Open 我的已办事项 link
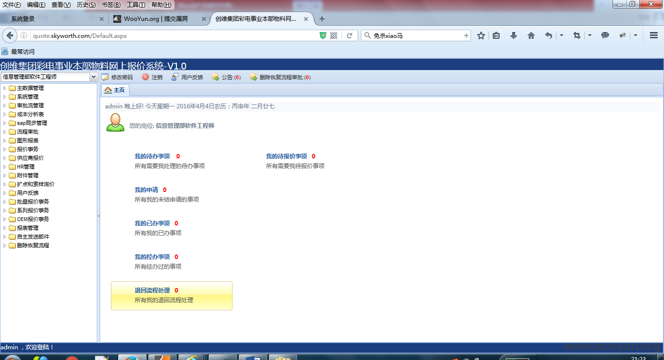 [x=152, y=223]
